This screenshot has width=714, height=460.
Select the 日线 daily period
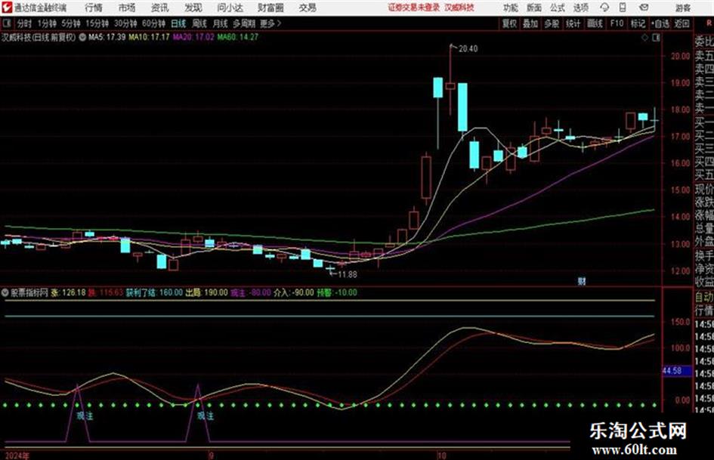(x=178, y=23)
